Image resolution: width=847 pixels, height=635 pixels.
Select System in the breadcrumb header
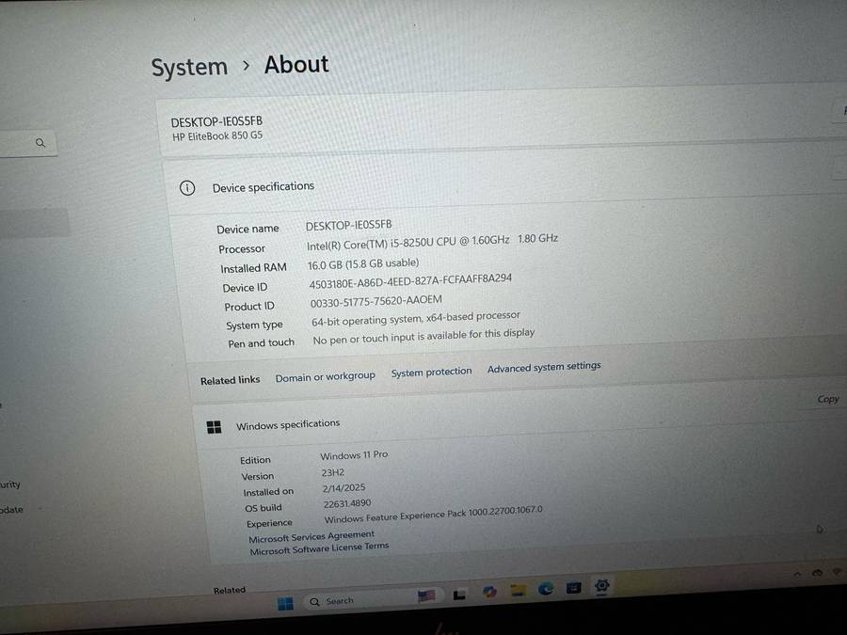pos(188,66)
